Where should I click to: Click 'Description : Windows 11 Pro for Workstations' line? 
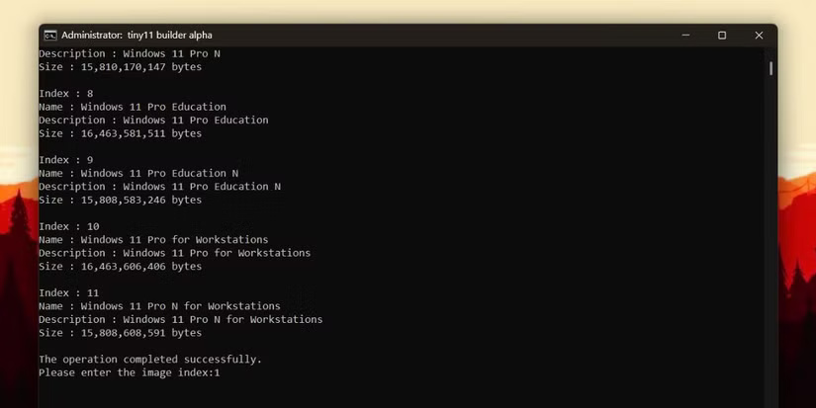175,253
